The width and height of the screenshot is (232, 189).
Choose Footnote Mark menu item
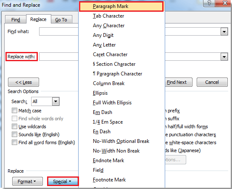point(121,180)
